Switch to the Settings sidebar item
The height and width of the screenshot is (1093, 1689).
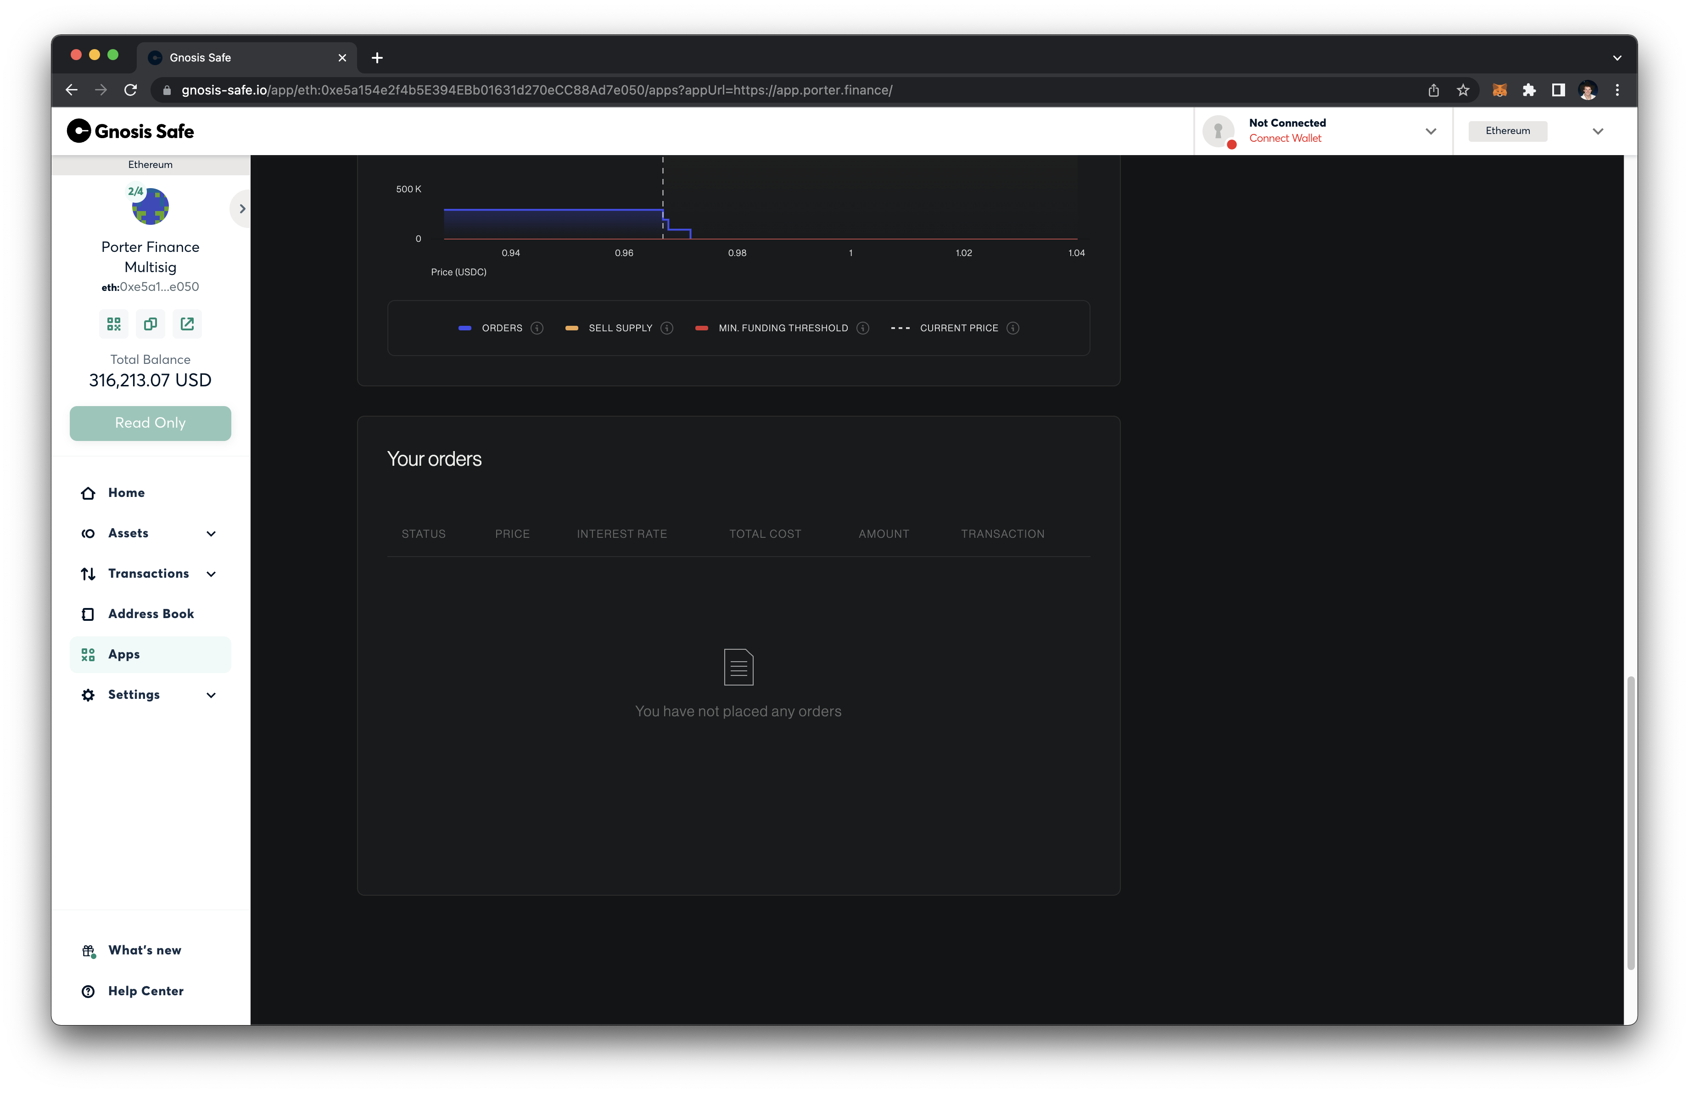pyautogui.click(x=134, y=694)
